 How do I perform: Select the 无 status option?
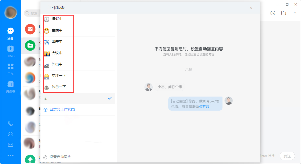(45, 99)
